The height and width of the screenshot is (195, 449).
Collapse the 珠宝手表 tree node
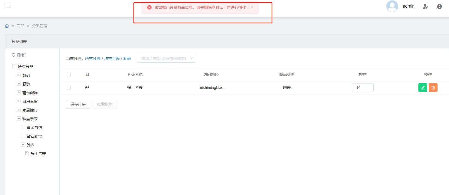tap(19, 119)
